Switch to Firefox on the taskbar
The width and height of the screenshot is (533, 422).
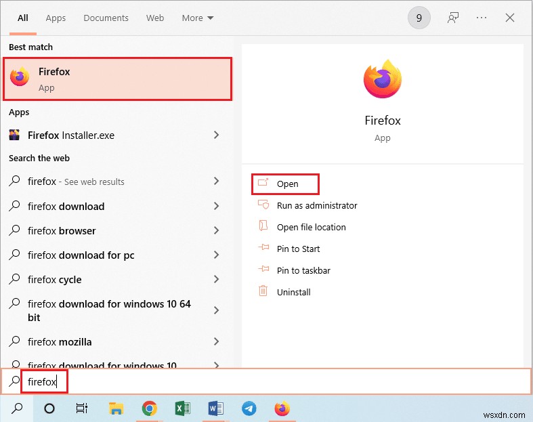282,408
